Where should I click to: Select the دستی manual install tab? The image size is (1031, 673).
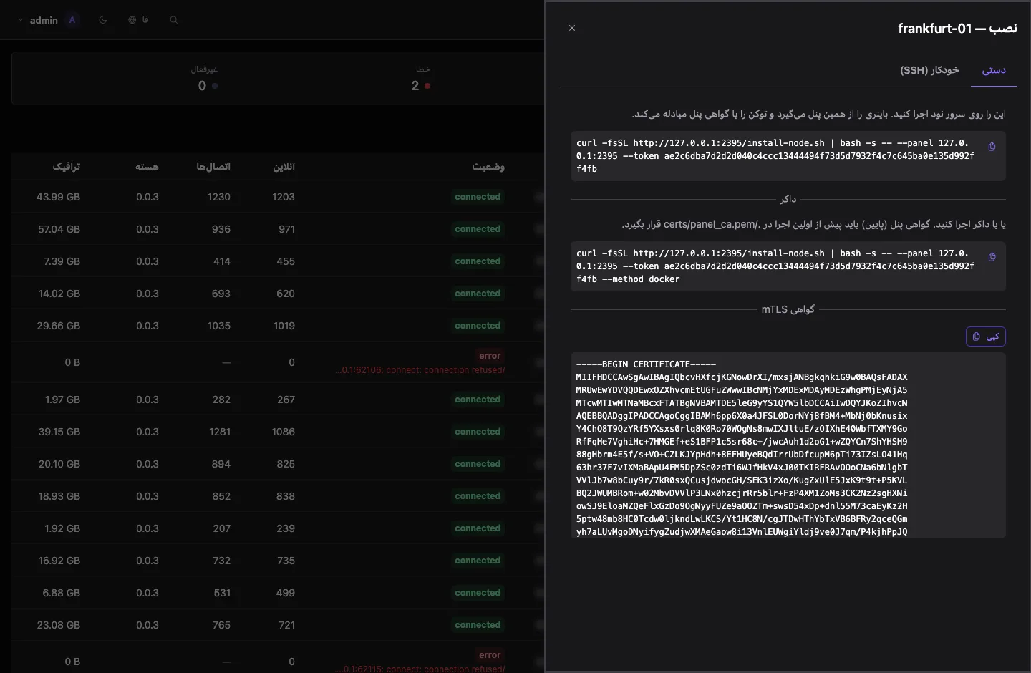click(x=994, y=70)
